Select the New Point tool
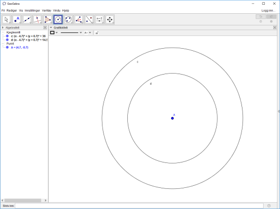 click(x=17, y=20)
